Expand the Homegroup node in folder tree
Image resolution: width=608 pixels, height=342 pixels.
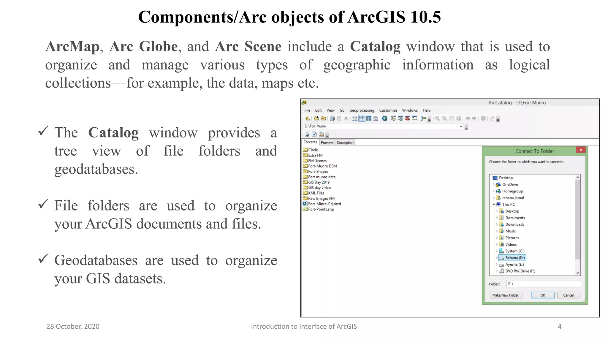point(493,191)
